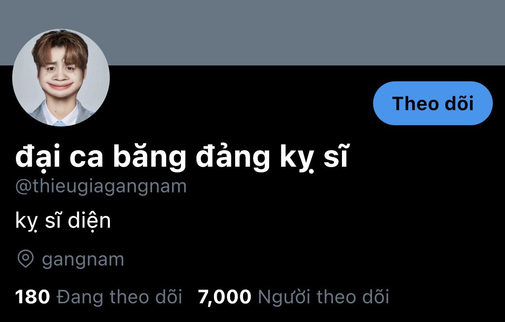Open the circular profile avatar photo

click(x=61, y=78)
